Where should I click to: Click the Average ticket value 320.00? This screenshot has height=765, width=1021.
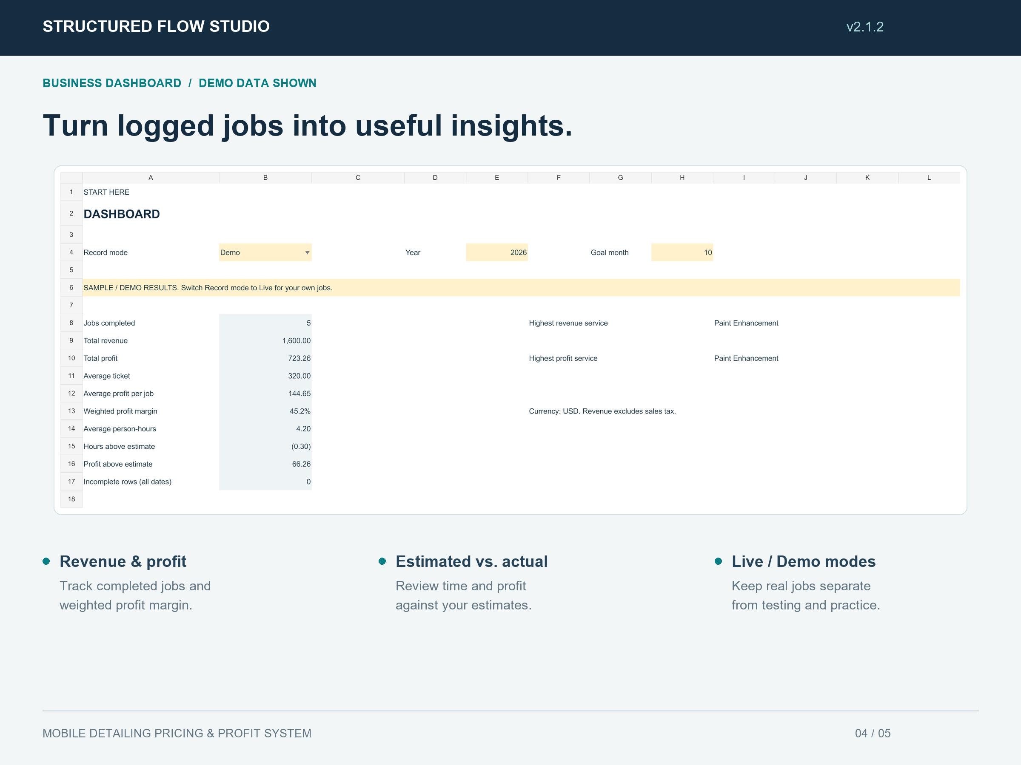coord(265,376)
